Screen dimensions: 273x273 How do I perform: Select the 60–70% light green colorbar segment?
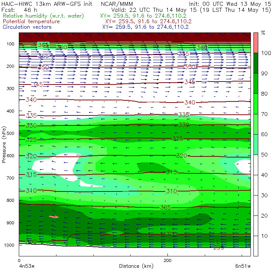(x=256, y=124)
